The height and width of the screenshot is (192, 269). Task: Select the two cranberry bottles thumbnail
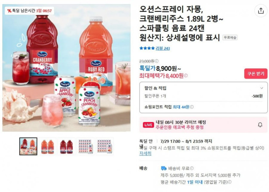[66, 146]
